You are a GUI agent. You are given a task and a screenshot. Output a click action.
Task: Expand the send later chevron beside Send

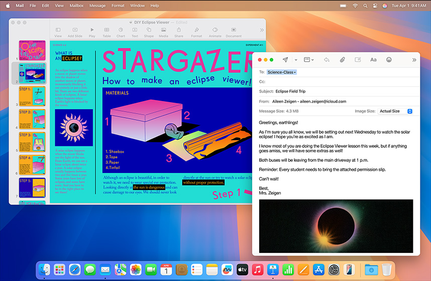click(x=296, y=60)
